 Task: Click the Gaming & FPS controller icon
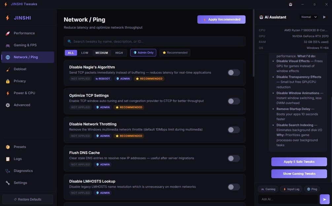[x=8, y=45]
